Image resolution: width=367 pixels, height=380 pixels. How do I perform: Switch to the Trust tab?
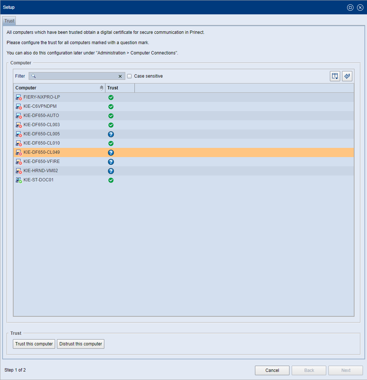pos(8,21)
